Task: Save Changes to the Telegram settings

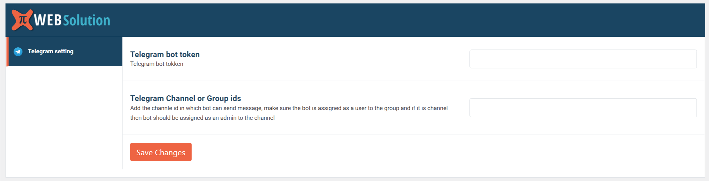Action: coord(161,152)
